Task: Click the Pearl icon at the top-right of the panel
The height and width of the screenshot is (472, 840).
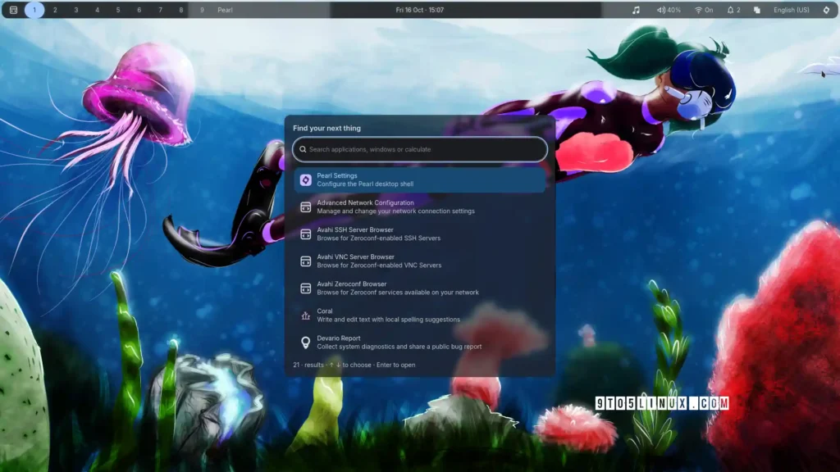Action: pyautogui.click(x=826, y=10)
